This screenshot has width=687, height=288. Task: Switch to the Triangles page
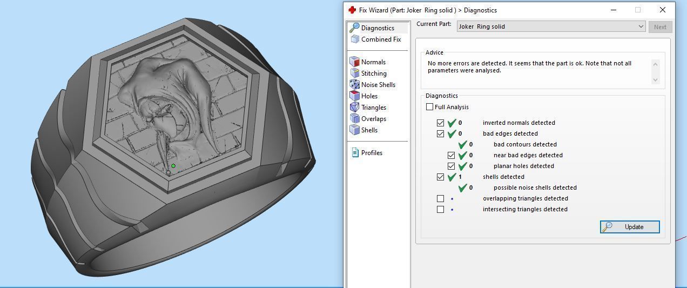374,107
